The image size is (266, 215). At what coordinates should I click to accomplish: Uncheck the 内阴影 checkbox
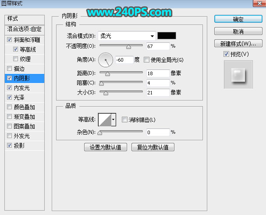(x=9, y=78)
